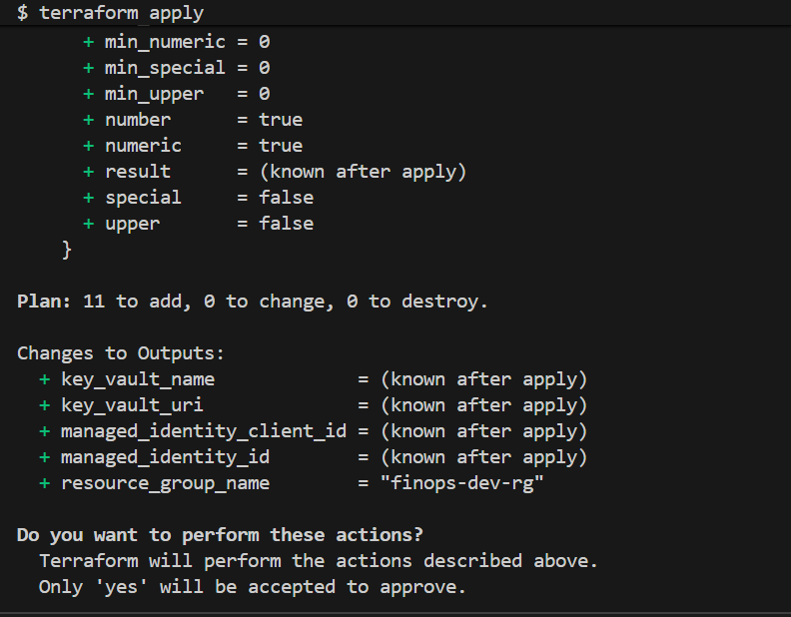Click the managed_identity_id output name
Screen dimensions: 791x617
click(x=165, y=457)
